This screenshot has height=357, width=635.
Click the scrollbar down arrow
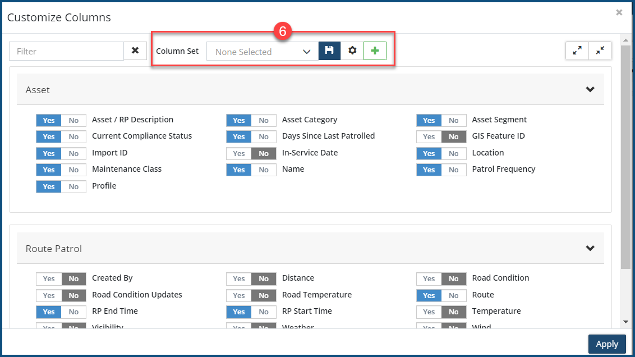point(625,322)
